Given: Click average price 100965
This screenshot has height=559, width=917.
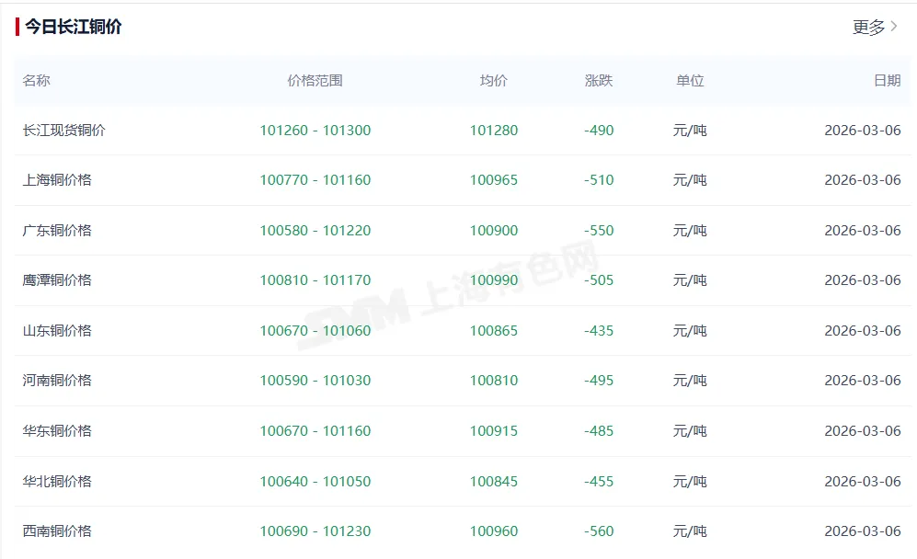Looking at the screenshot, I should (x=494, y=180).
